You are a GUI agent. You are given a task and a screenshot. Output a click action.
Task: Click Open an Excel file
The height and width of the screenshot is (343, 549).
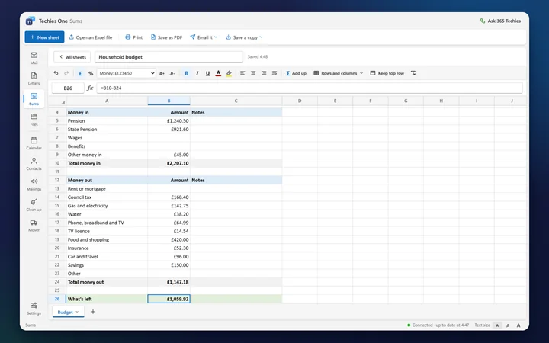(x=91, y=37)
